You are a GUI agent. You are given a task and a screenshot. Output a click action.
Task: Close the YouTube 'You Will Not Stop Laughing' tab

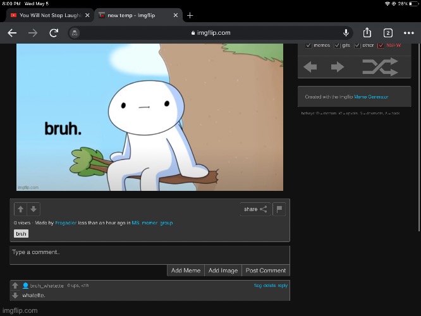87,15
